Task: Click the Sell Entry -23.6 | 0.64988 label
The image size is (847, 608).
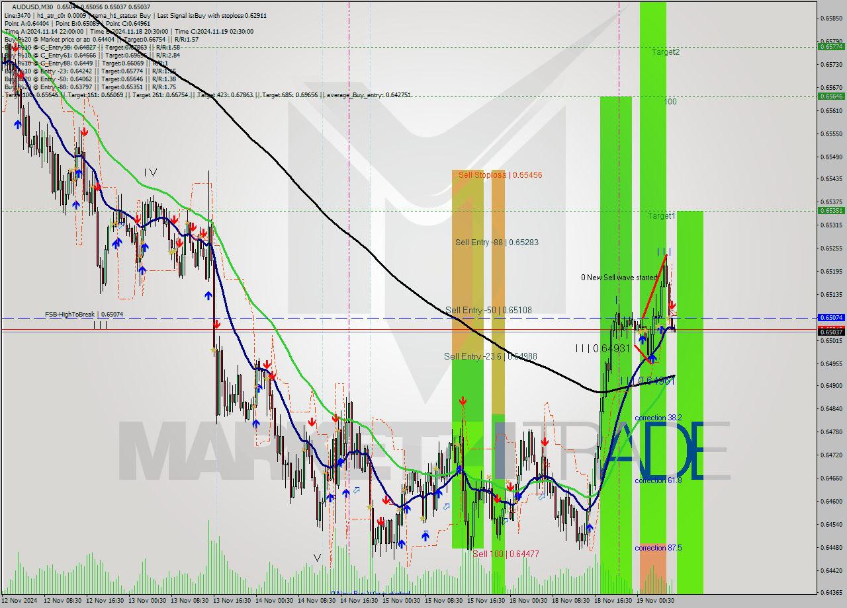Action: pos(490,357)
